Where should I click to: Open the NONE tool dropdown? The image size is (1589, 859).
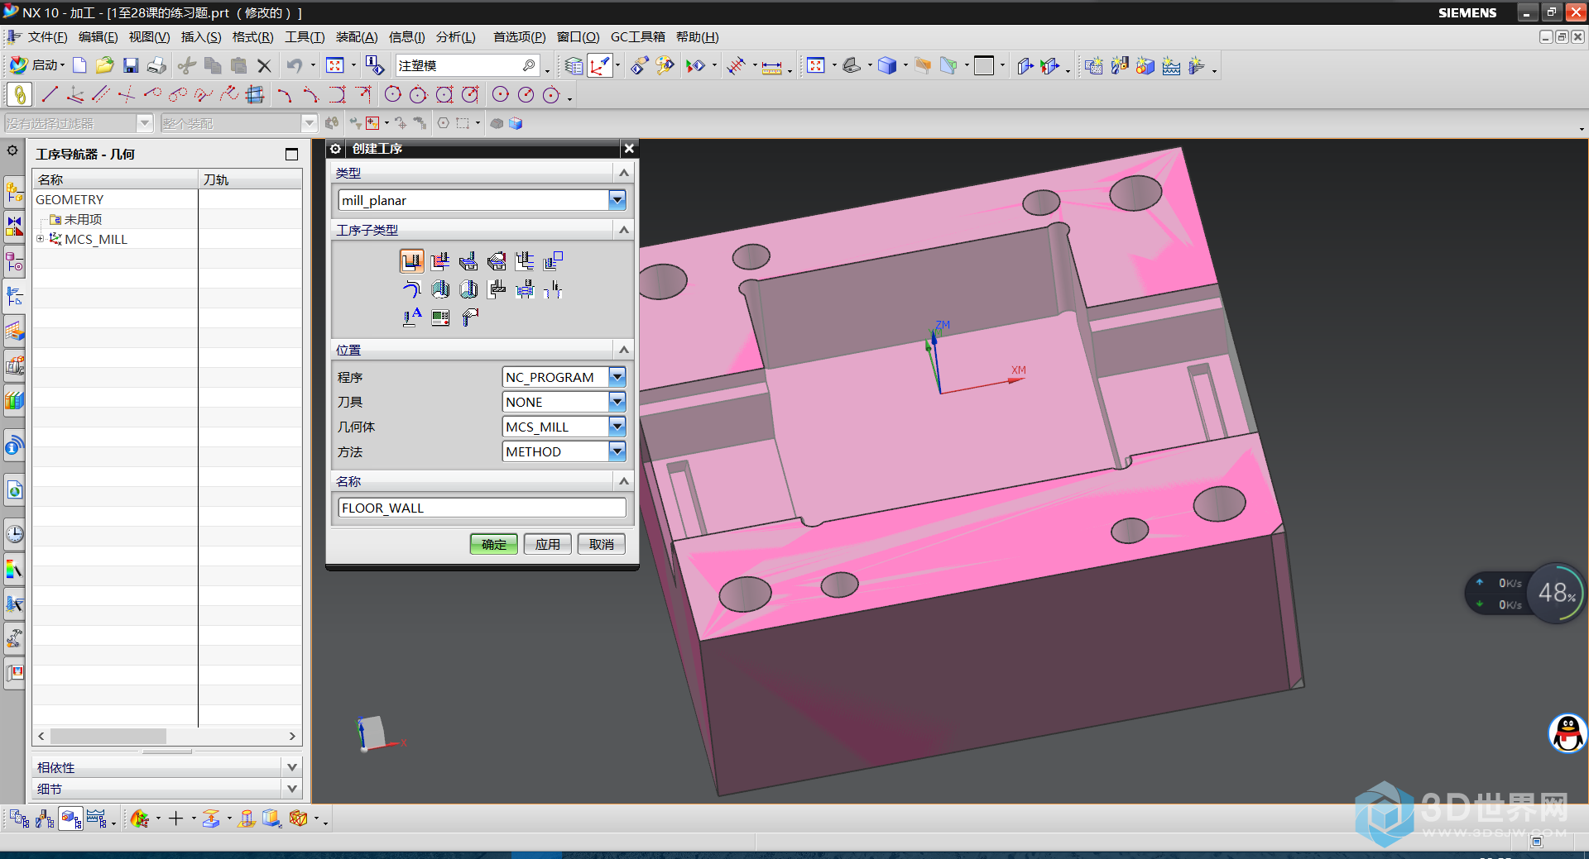click(x=617, y=402)
